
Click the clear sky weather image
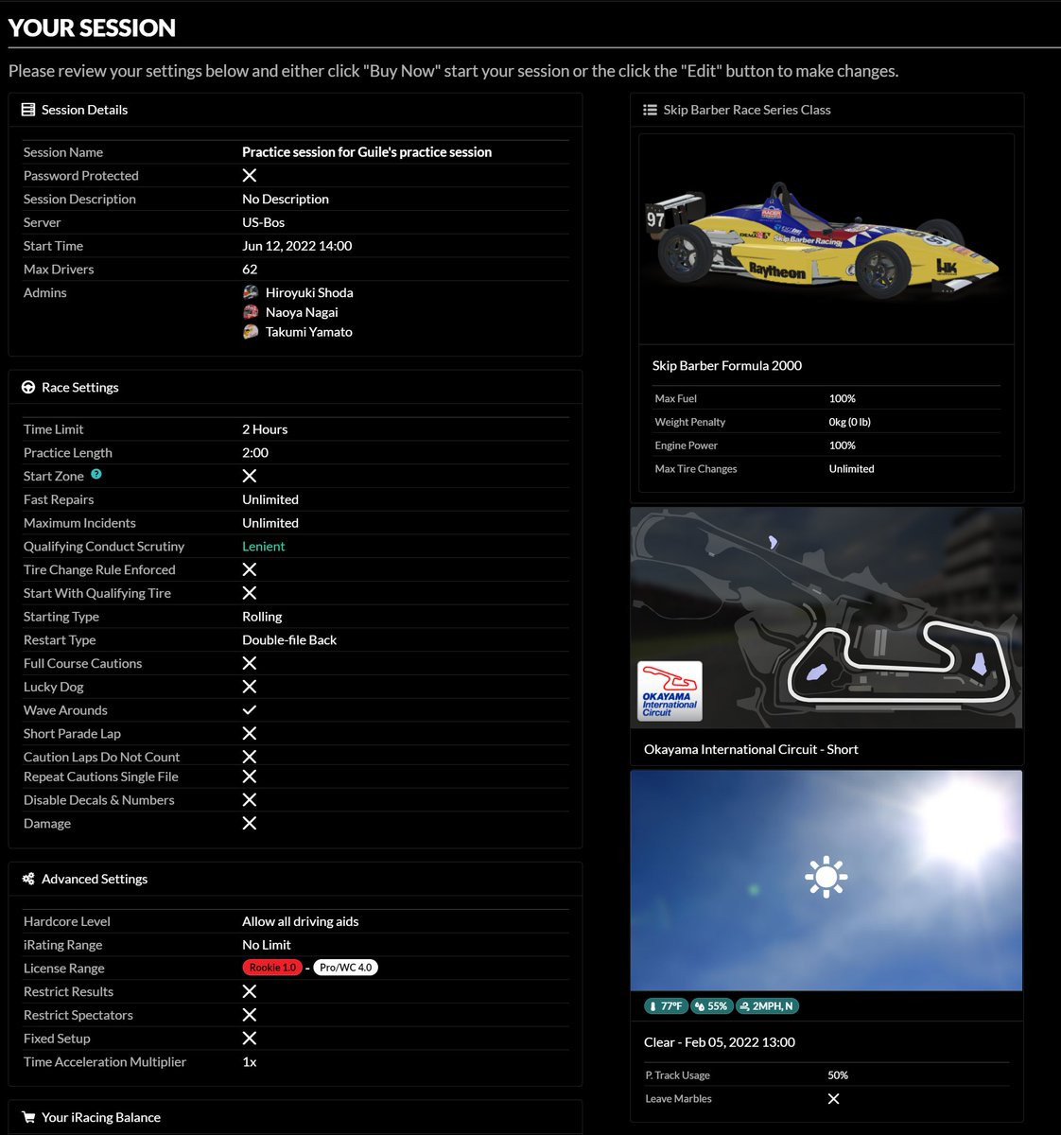point(826,880)
